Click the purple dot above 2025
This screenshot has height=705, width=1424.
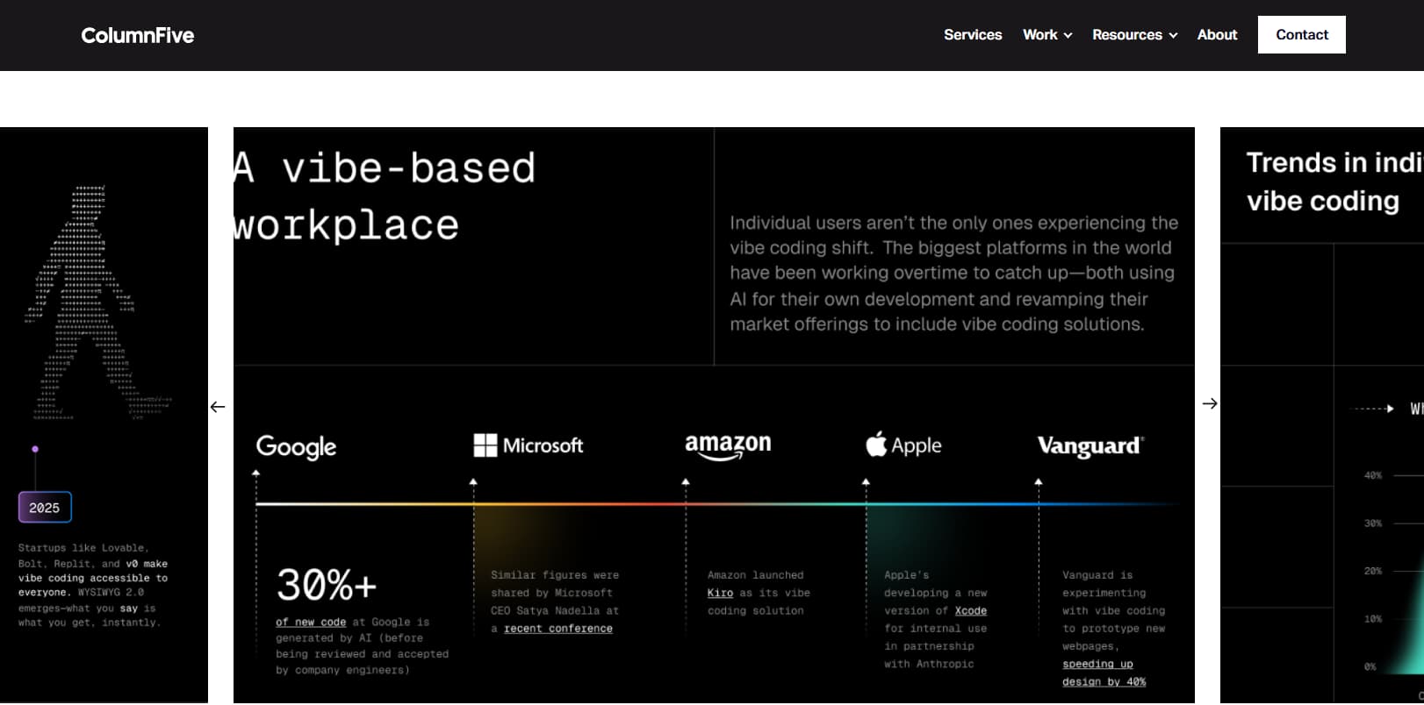35,449
